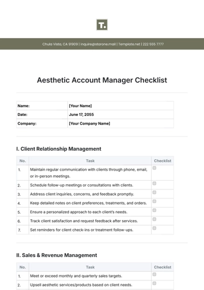Click text 'Address client inquiries, concerns, and feedback'
Viewport: 204px width, 290px height.
pos(73,194)
